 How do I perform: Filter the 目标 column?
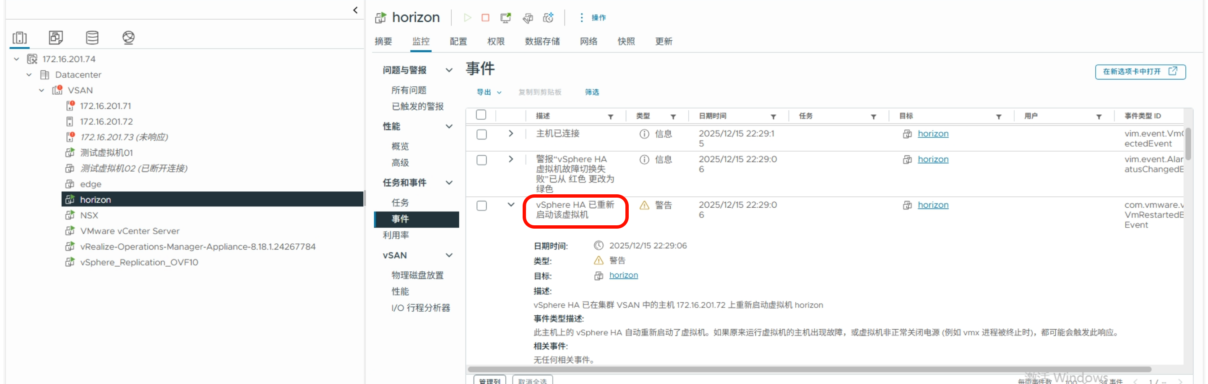998,116
